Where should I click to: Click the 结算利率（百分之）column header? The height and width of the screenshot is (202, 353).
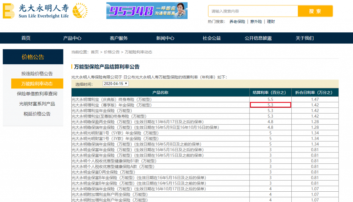point(270,93)
